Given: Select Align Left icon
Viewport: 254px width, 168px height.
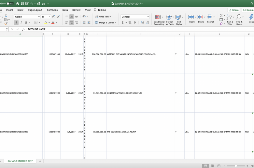Looking at the screenshot, I should click(x=66, y=22).
